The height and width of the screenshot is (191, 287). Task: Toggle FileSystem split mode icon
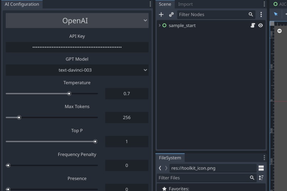point(261,168)
